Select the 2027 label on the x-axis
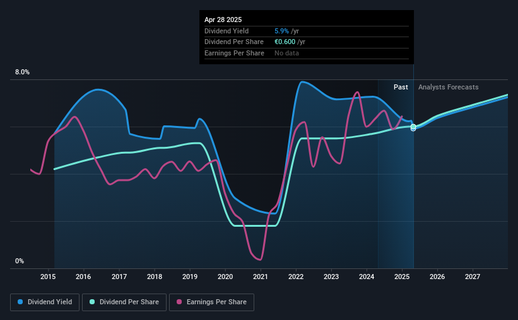This screenshot has width=518, height=320. [x=473, y=277]
